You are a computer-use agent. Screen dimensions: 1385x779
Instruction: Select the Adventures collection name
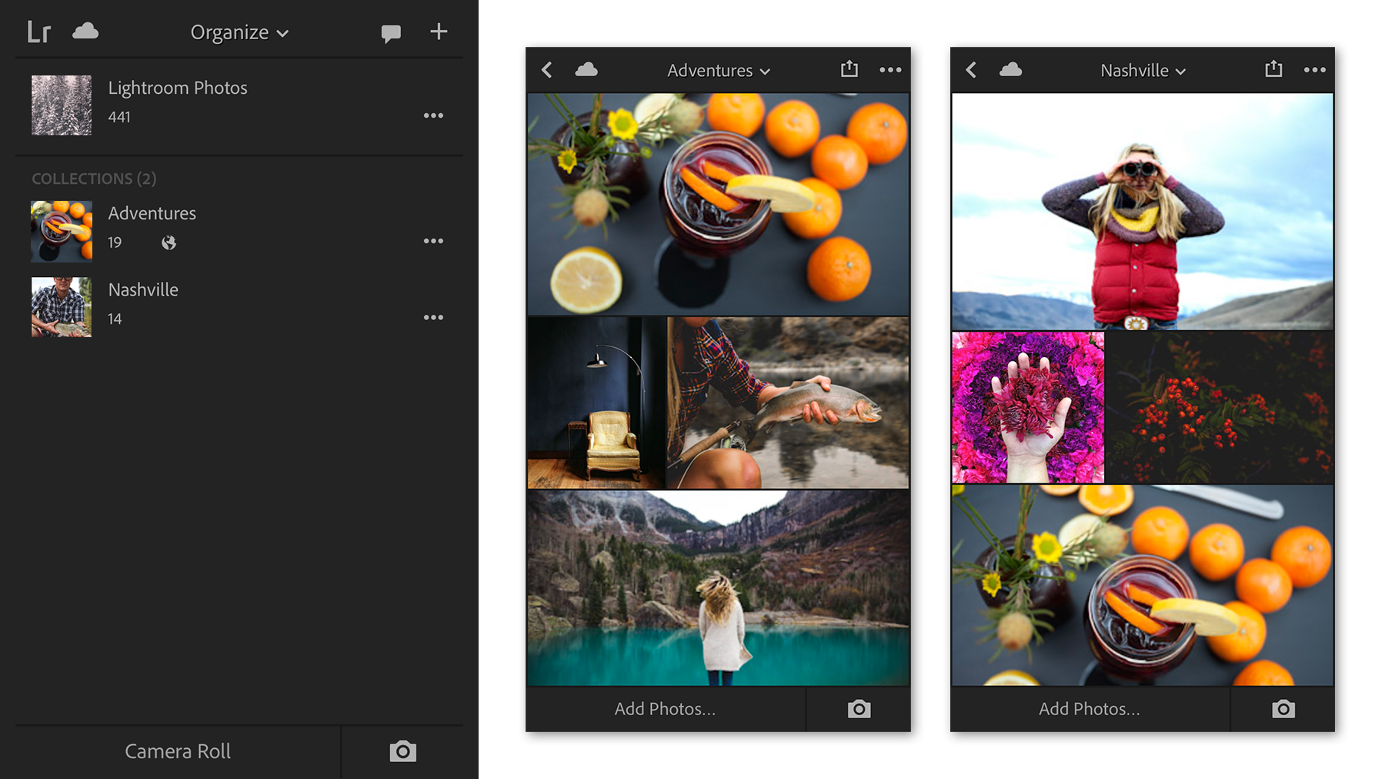[x=152, y=213]
